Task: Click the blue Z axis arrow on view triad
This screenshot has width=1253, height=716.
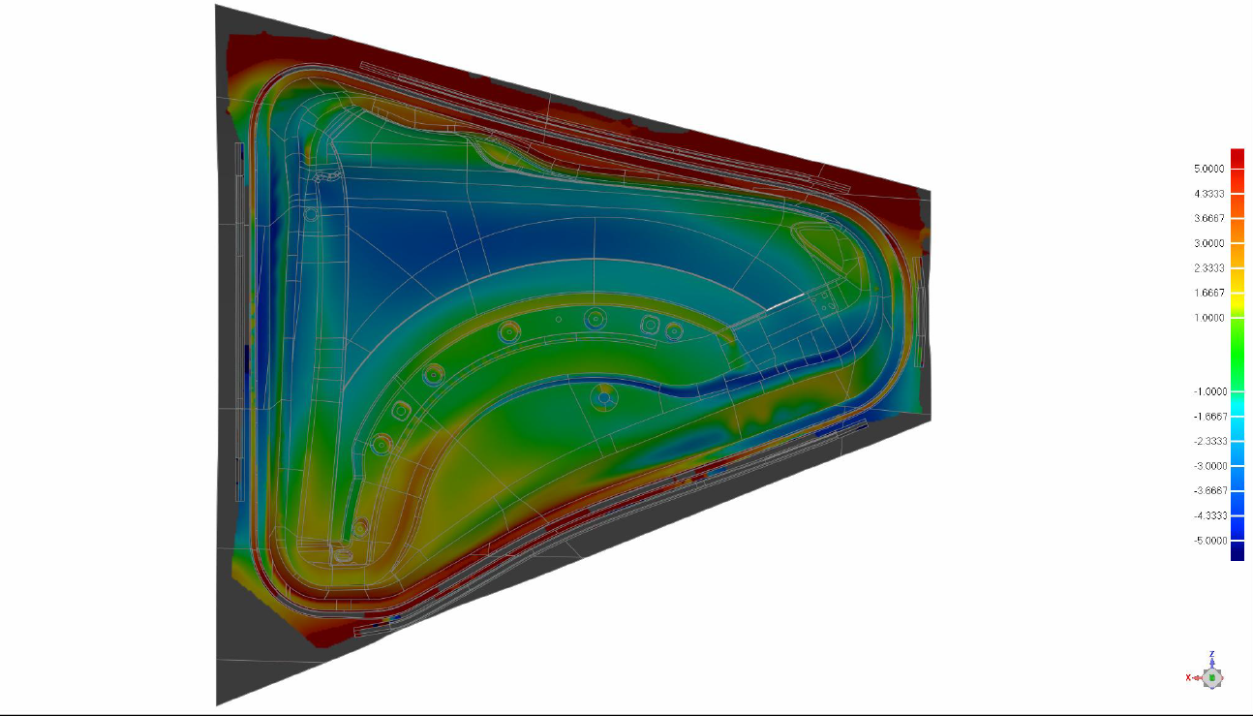Action: (x=1211, y=664)
